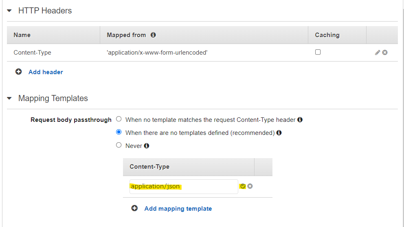Click the 'application/x-www-form-urlencoded' mapped value
Image resolution: width=404 pixels, height=227 pixels.
[157, 53]
